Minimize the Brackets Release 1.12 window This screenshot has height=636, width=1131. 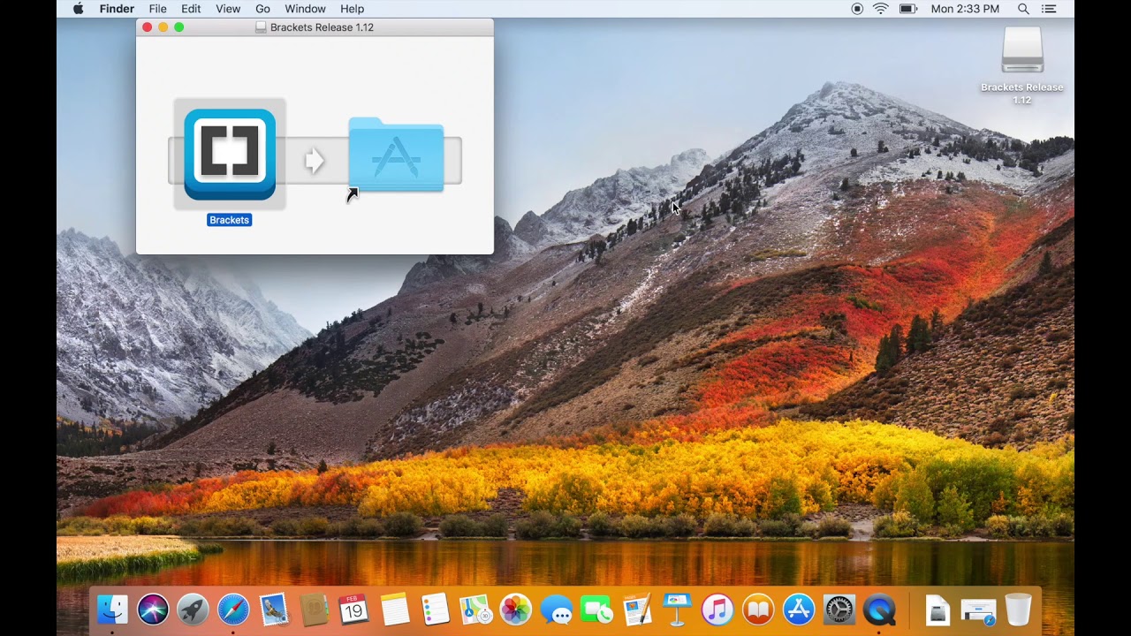point(163,27)
